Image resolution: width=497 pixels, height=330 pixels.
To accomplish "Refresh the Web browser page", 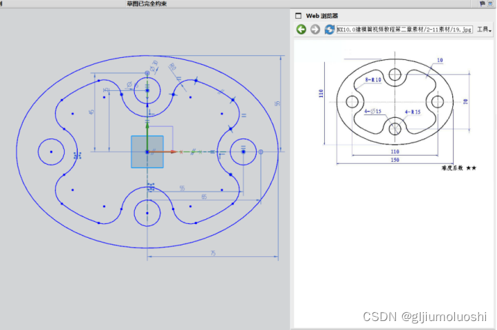I will coord(329,30).
